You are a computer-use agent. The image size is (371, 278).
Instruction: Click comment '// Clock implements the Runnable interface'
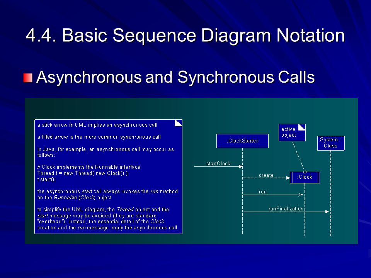(89, 167)
